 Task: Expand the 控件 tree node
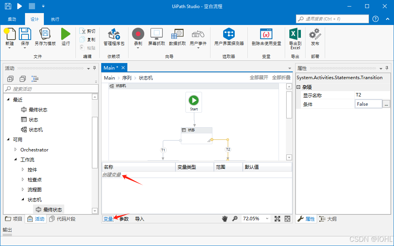[x=23, y=170]
